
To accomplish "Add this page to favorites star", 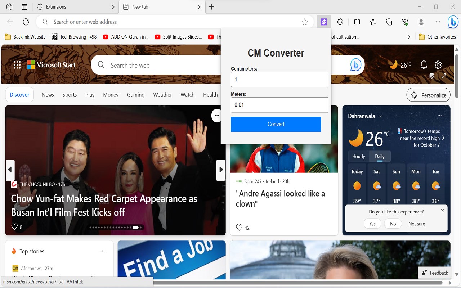I will tap(305, 22).
